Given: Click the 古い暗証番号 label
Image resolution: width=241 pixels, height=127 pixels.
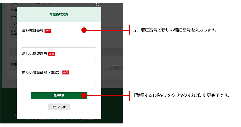Looking at the screenshot, I should coord(33,31).
